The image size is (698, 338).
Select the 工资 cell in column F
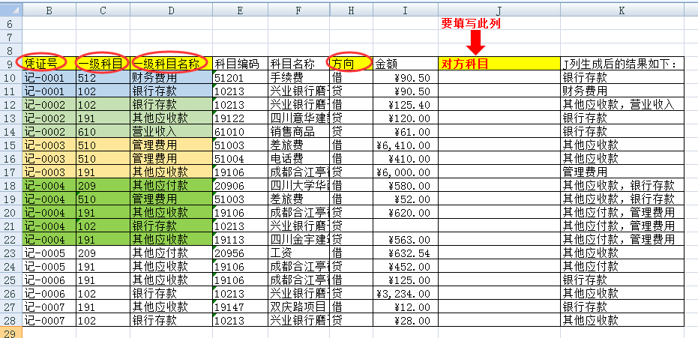tap(298, 253)
